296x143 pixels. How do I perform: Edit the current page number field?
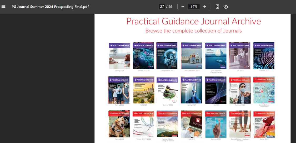pyautogui.click(x=162, y=7)
